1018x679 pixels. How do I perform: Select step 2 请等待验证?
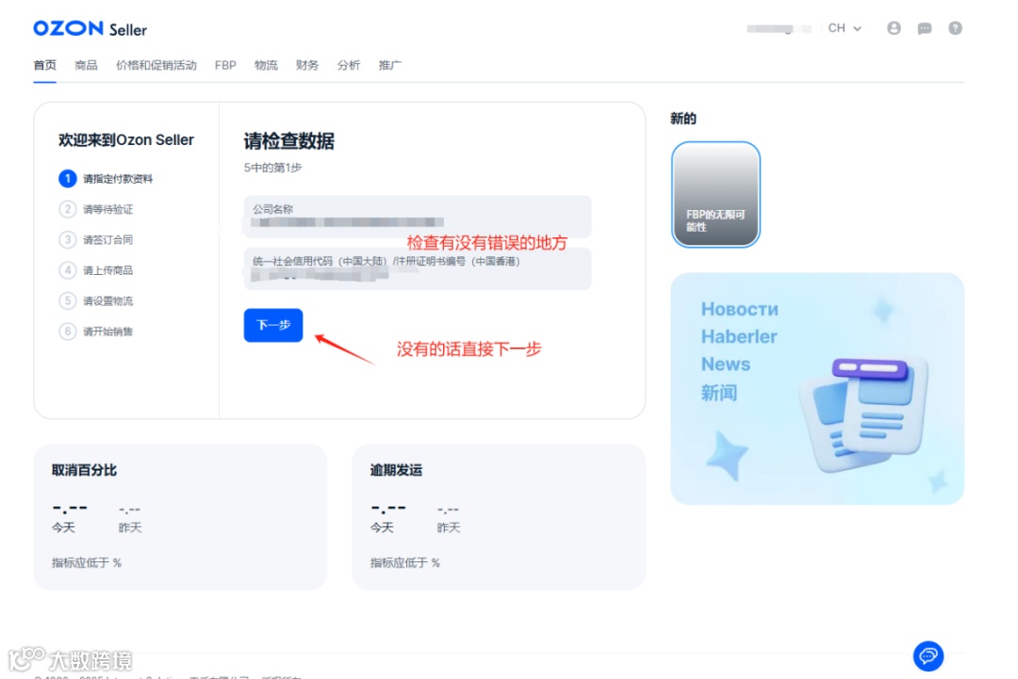[x=96, y=209]
